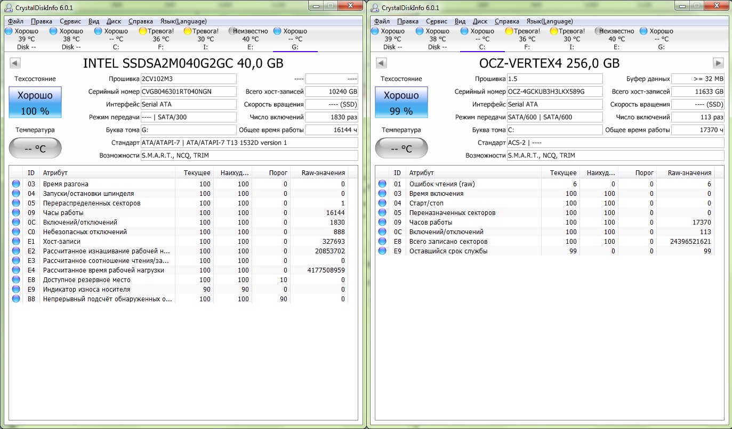
Task: Select Старт/стоп attribute name in OCZ-VERTEX4 window
Action: pyautogui.click(x=426, y=203)
